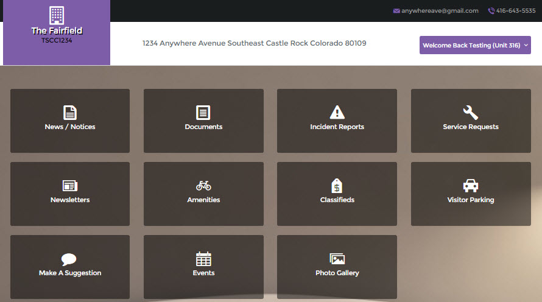Viewport: 542px width, 302px height.
Task: Click the anywhereave@gmail.com email link
Action: 440,11
